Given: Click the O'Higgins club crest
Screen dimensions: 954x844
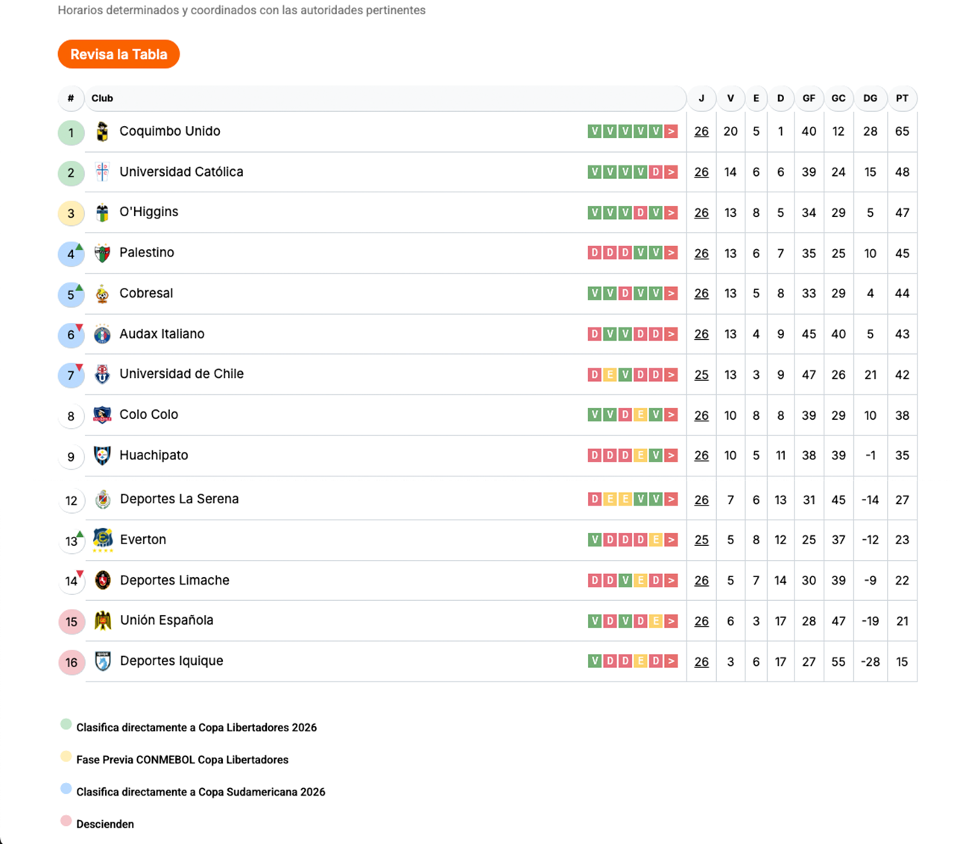Looking at the screenshot, I should tap(103, 213).
